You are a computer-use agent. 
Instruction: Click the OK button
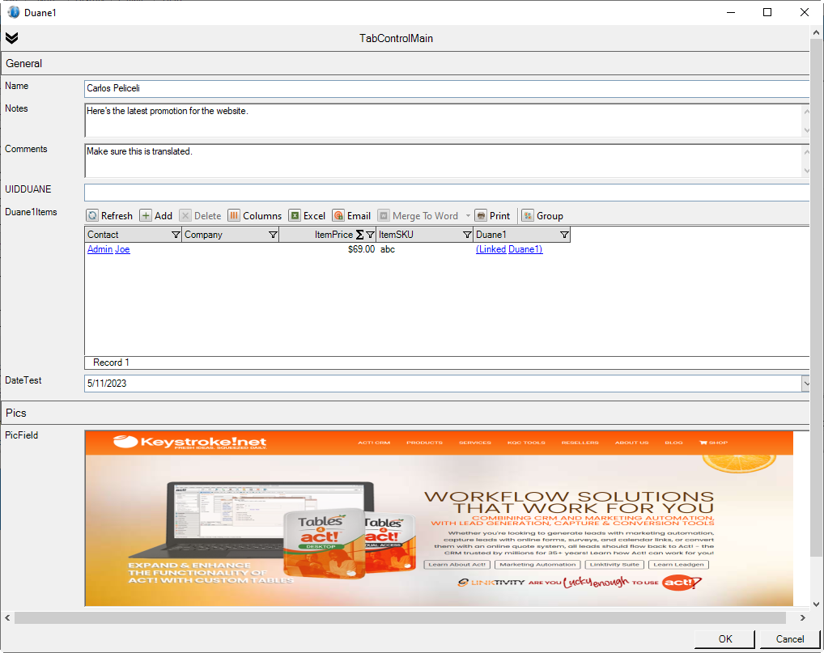[724, 638]
